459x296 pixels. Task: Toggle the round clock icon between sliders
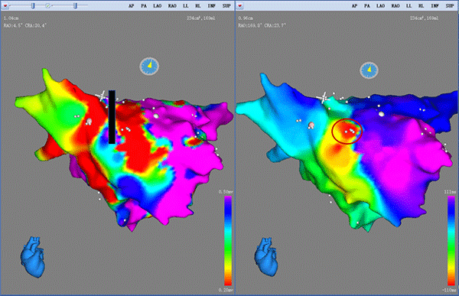point(48,5)
